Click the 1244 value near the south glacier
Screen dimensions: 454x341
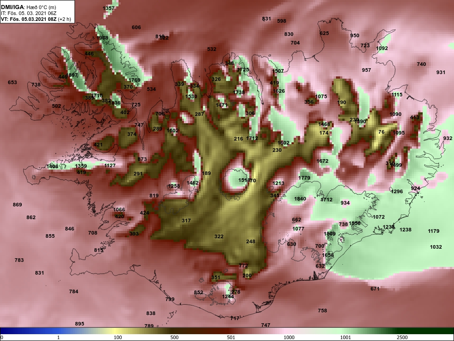228,296
